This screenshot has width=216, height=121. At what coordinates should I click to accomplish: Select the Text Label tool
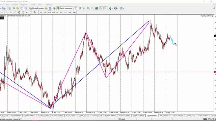[x=31, y=12]
